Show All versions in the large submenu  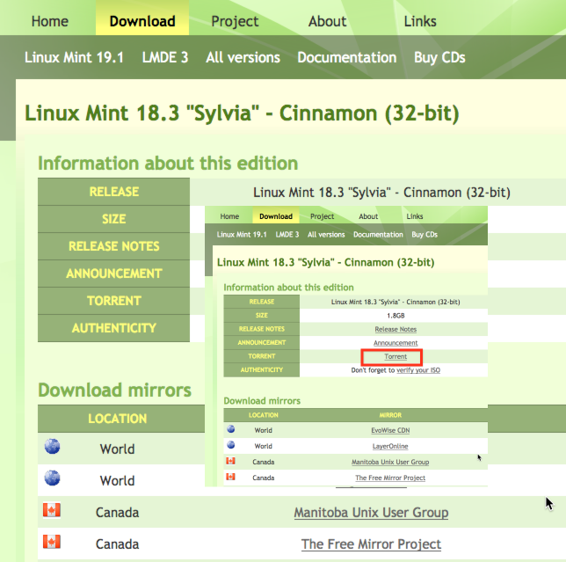[x=243, y=57]
